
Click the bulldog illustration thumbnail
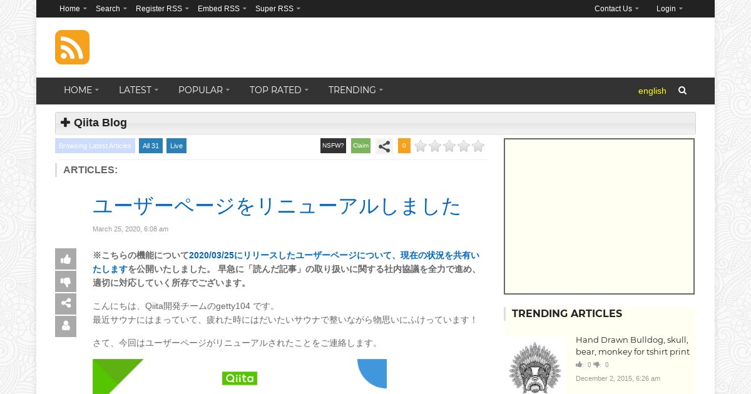[x=535, y=367]
